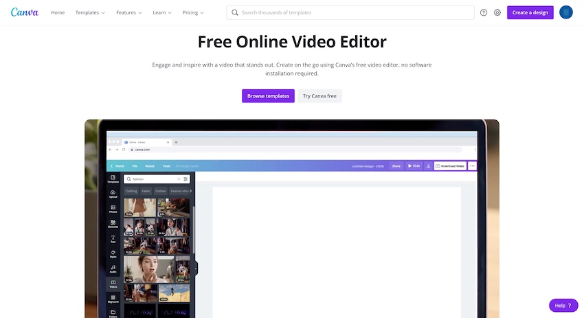Open the File menu in editor

(135, 166)
